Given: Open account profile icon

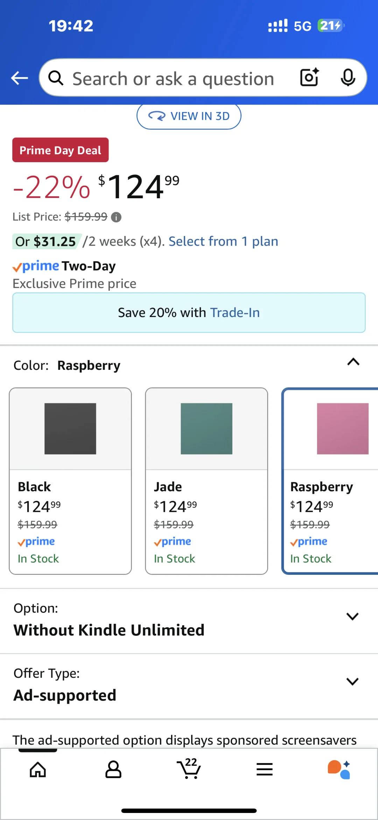Looking at the screenshot, I should [x=113, y=770].
